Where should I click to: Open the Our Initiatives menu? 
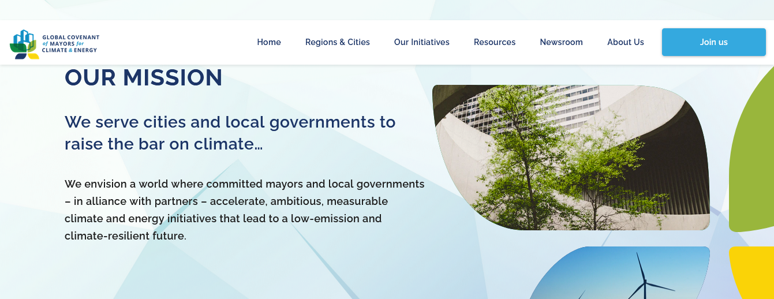click(x=422, y=42)
